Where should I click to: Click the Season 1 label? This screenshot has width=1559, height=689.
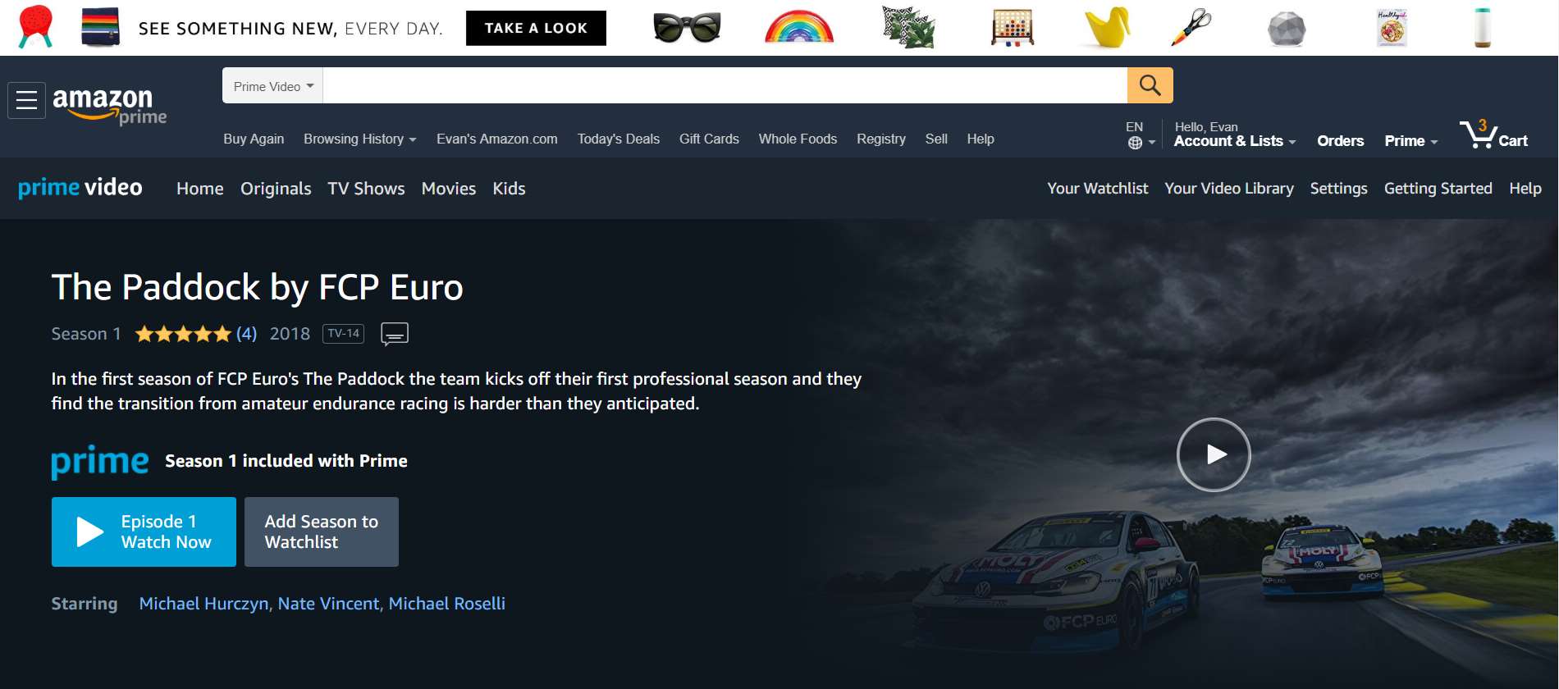click(86, 334)
